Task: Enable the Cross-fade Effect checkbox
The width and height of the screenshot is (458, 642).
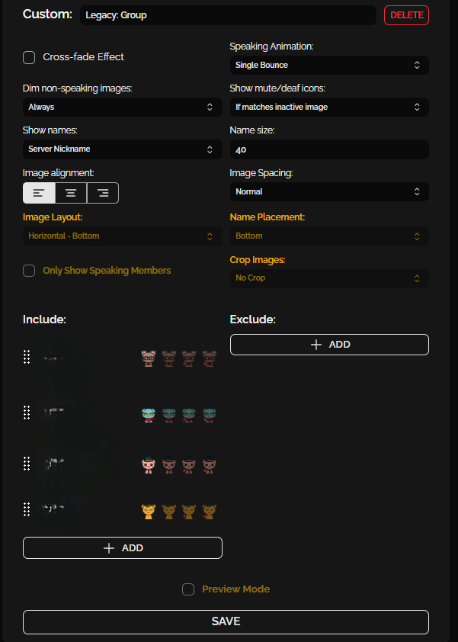Action: point(29,57)
